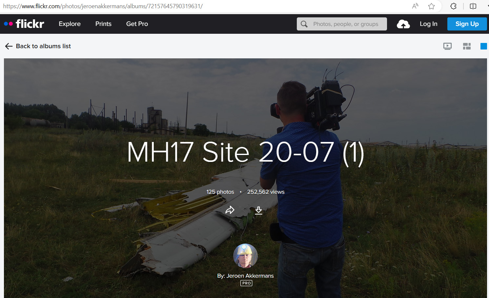Click the 125 photos count
This screenshot has height=298, width=489.
[220, 192]
